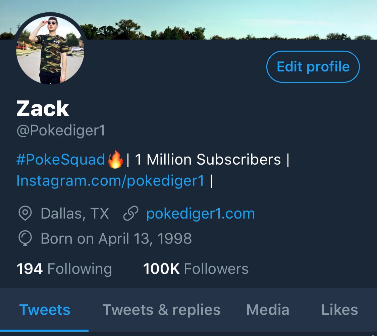The image size is (377, 336).
Task: Switch to Tweets & replies tab
Action: (161, 310)
